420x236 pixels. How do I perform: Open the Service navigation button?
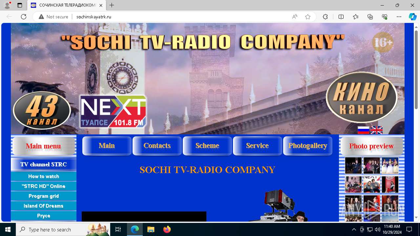[258, 146]
